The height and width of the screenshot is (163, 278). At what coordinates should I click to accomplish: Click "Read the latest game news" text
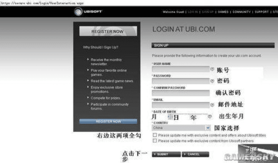pos(112,81)
